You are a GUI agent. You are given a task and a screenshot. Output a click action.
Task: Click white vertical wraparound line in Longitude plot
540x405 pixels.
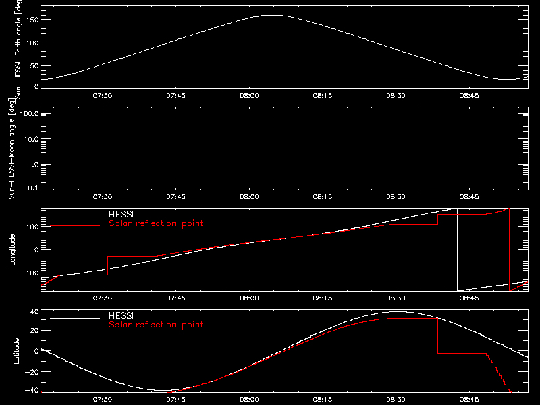click(x=458, y=250)
